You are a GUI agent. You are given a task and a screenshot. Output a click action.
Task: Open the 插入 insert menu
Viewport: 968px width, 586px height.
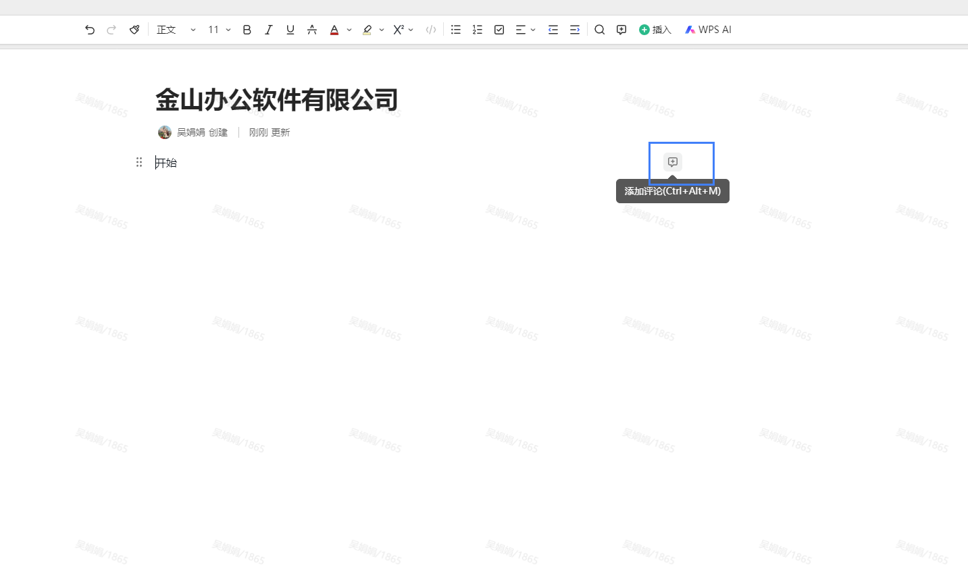(655, 30)
